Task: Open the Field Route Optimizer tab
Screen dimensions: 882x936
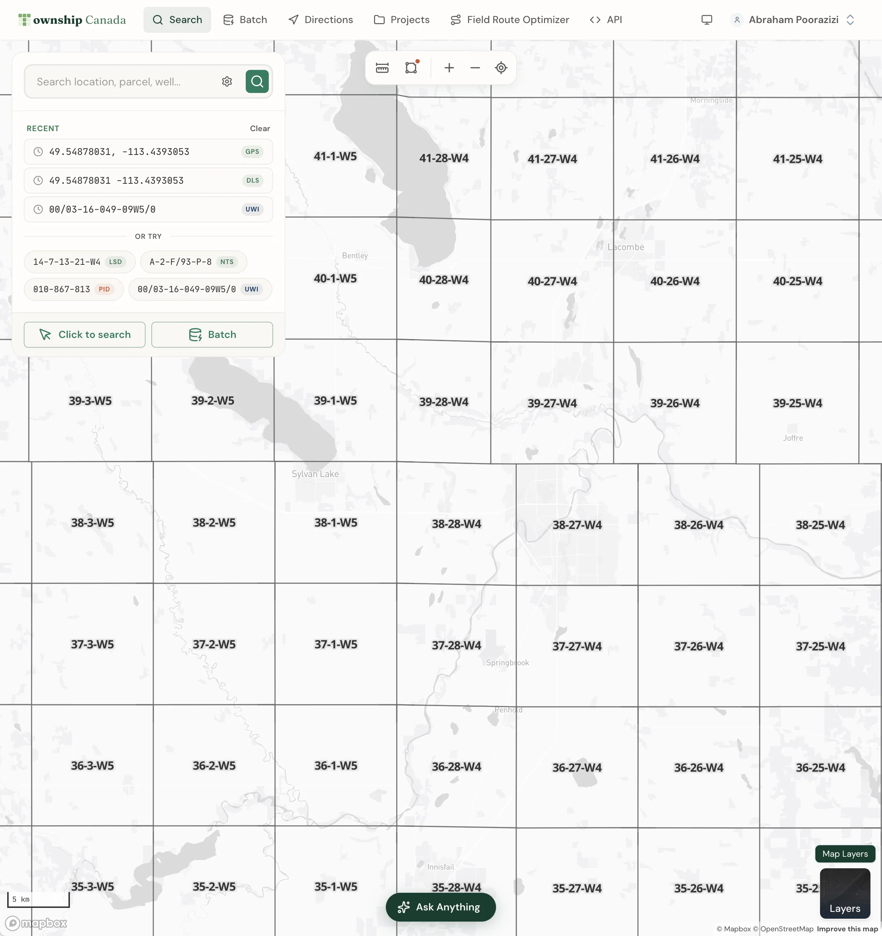Action: [510, 20]
